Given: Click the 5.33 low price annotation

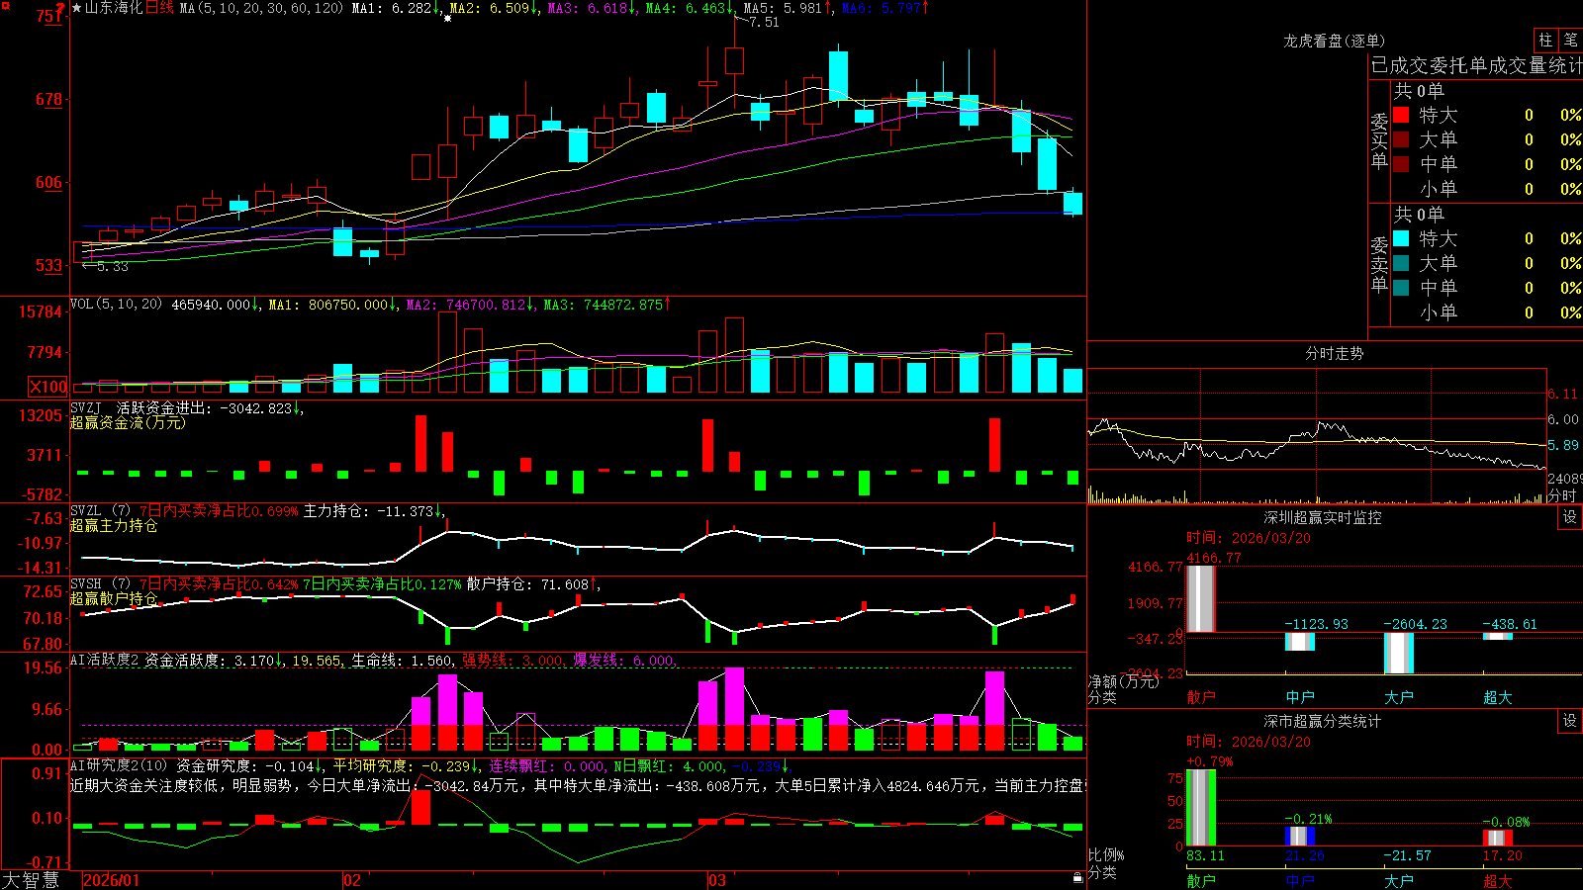Looking at the screenshot, I should [x=112, y=266].
